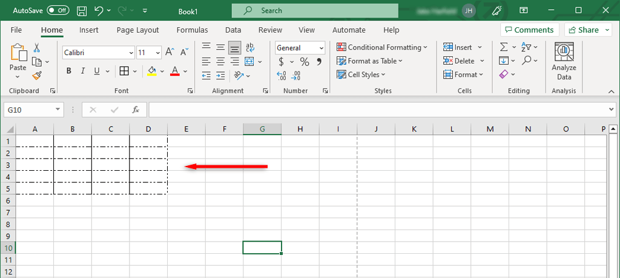Viewport: 620px width, 278px height.
Task: Toggle center horizontal alignment
Action: (x=220, y=61)
